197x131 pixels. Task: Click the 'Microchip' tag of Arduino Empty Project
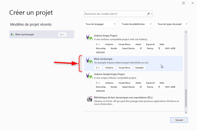pyautogui.click(x=101, y=48)
